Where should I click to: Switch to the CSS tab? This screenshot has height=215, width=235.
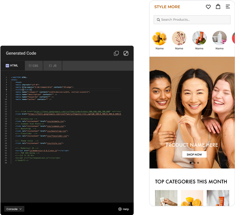point(34,66)
